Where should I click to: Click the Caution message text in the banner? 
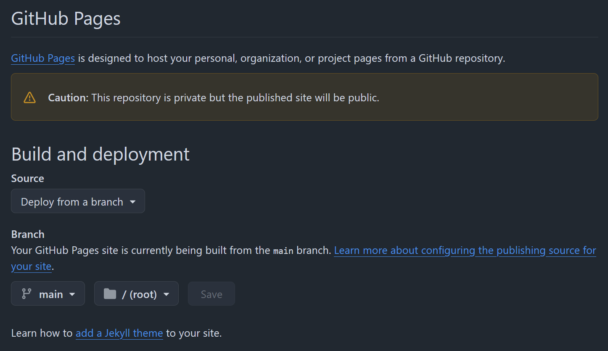(x=235, y=98)
